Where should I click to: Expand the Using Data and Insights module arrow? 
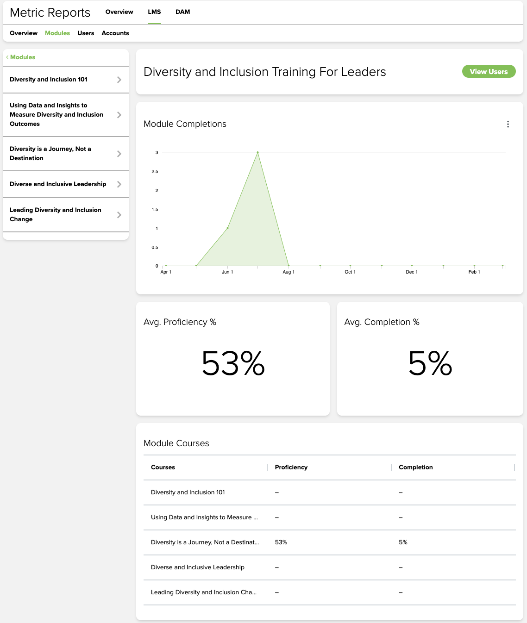(x=119, y=115)
